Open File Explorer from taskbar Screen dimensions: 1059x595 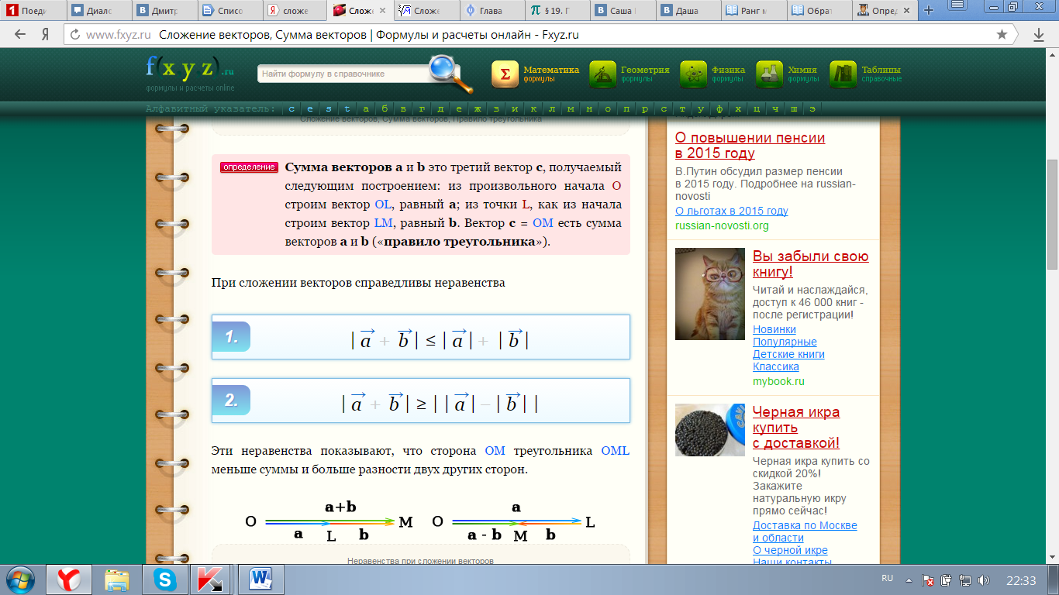pyautogui.click(x=117, y=580)
